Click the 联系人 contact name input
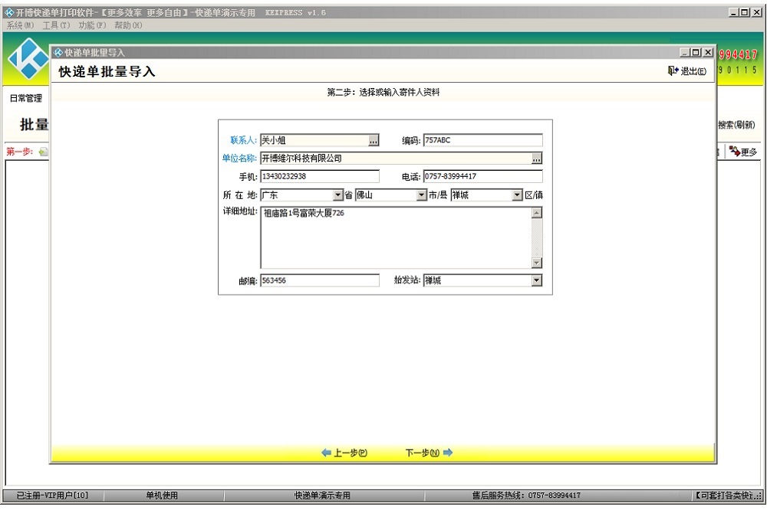Viewport: 767px width, 510px height. click(314, 140)
